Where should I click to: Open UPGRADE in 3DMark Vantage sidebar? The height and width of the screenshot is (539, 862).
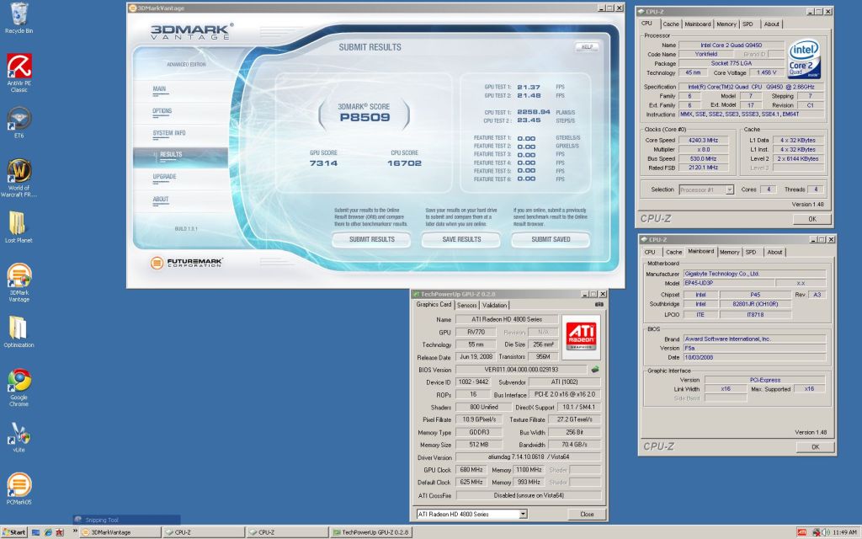tap(164, 177)
